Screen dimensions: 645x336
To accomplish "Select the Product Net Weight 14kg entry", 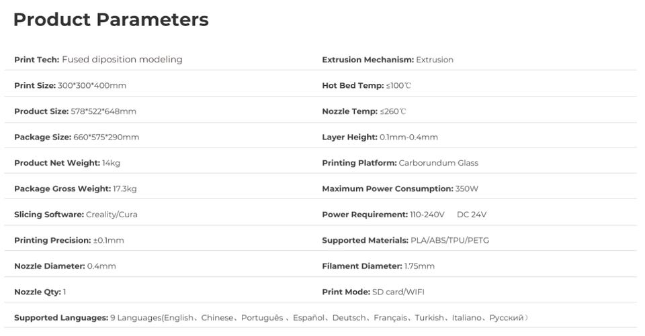I will pyautogui.click(x=67, y=163).
